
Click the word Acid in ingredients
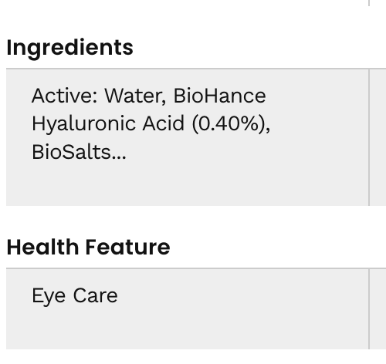pos(164,123)
